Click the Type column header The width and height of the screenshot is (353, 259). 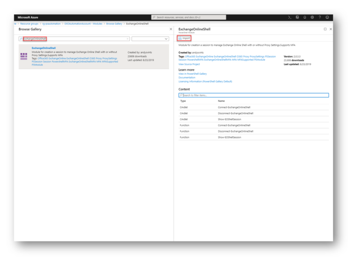tap(183, 101)
